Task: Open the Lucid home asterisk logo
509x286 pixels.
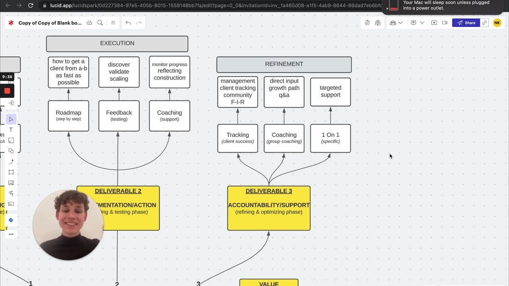Action: 11,23
